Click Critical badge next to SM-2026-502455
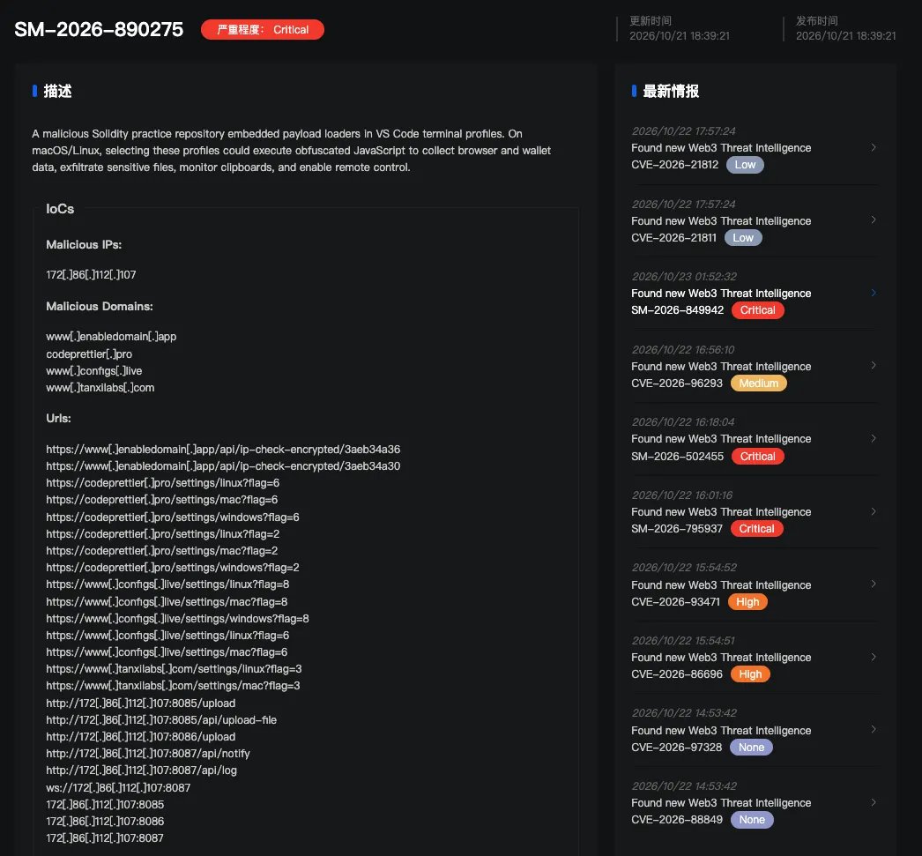 click(757, 457)
